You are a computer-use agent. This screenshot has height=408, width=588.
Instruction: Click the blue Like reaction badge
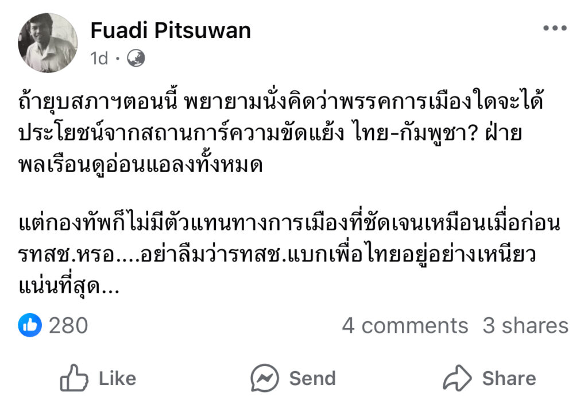tap(30, 326)
